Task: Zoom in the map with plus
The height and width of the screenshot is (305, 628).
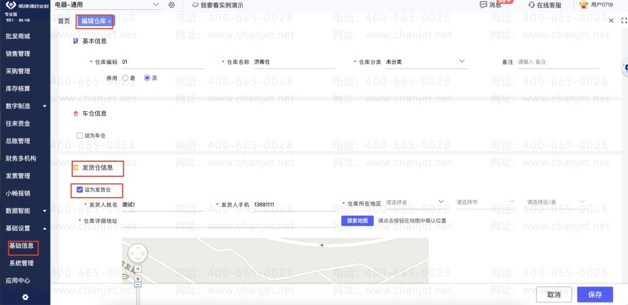Action: (138, 279)
